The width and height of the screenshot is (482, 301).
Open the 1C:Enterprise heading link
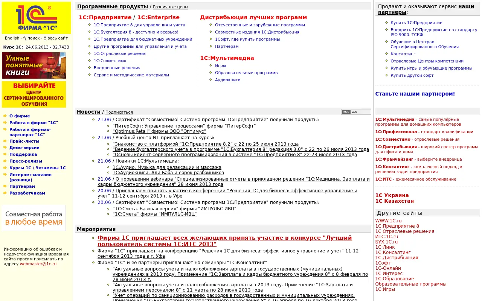(x=159, y=17)
